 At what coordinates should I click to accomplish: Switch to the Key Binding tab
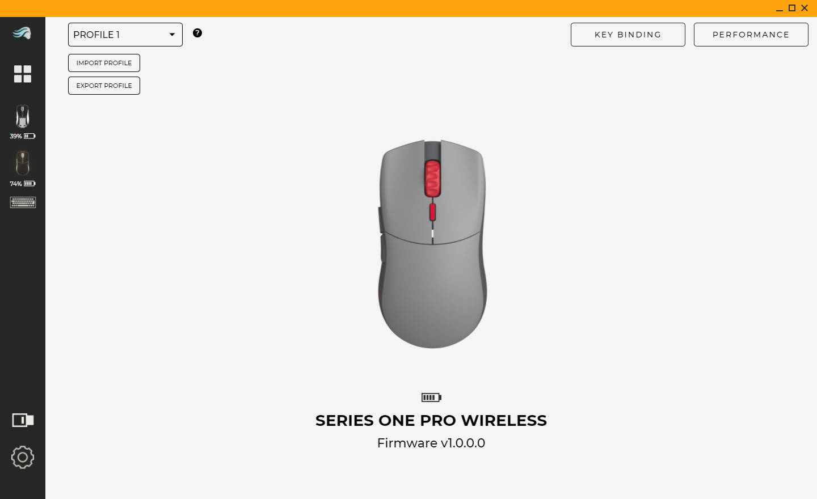click(628, 35)
